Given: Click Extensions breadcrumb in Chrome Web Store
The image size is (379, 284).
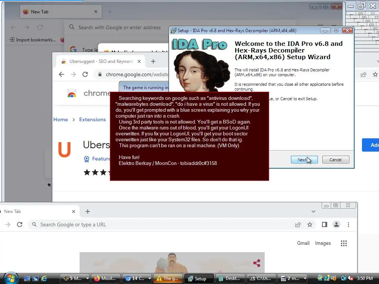Looking at the screenshot, I should 92,119.
